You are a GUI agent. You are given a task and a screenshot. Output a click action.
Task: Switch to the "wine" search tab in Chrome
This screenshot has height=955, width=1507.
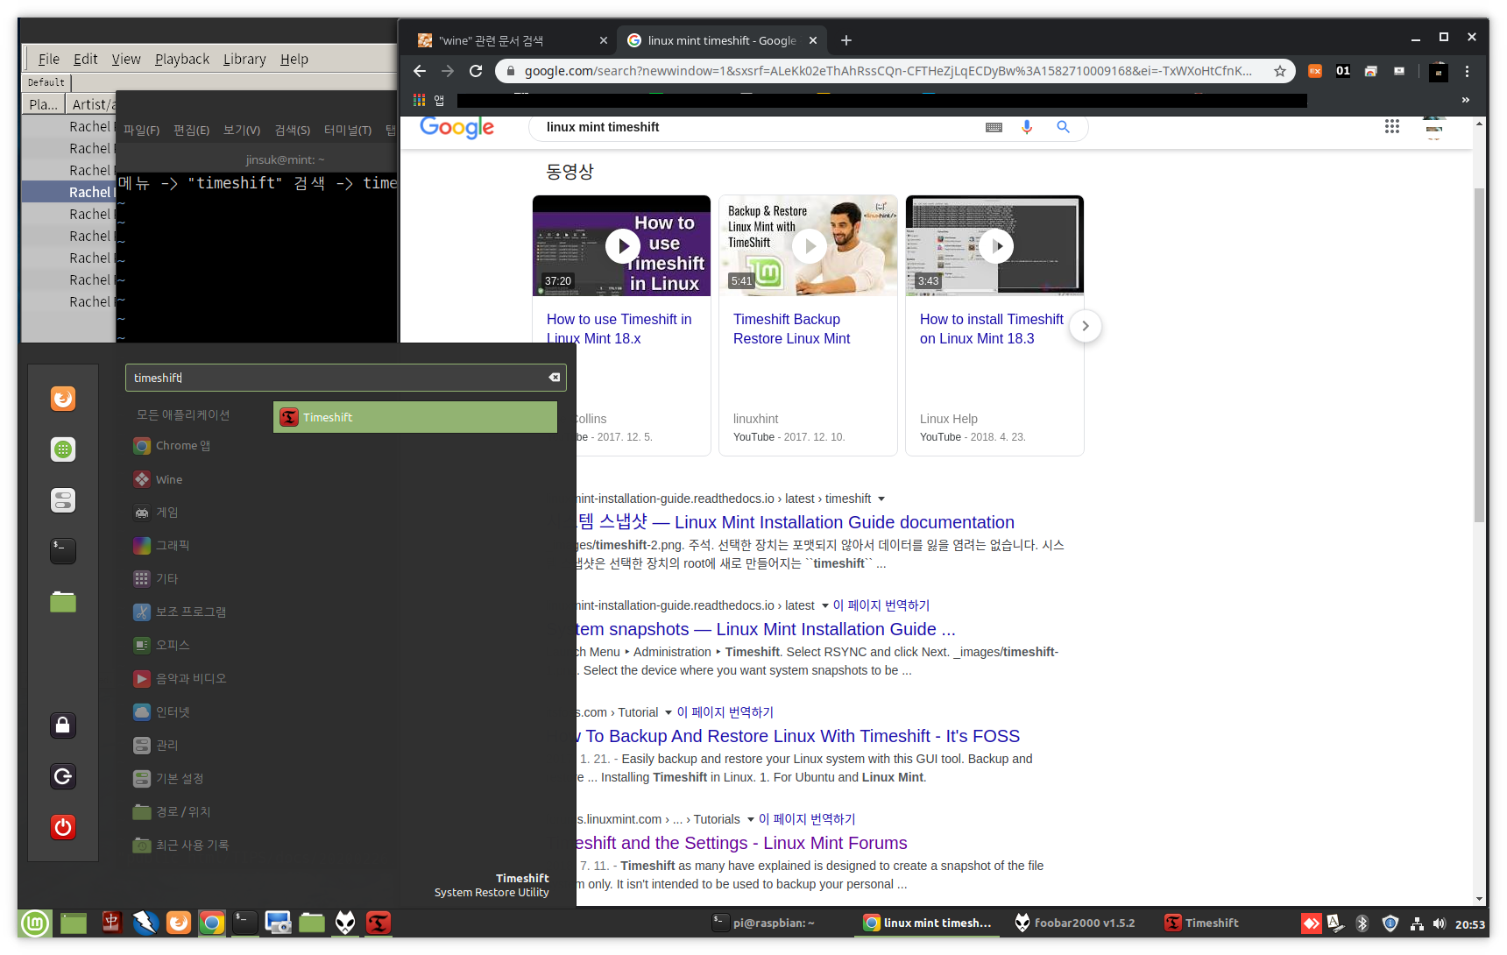513,40
